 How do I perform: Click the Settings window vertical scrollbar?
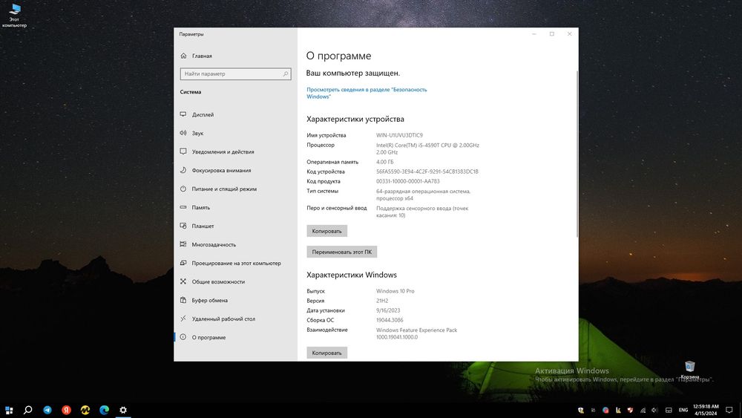[577, 154]
